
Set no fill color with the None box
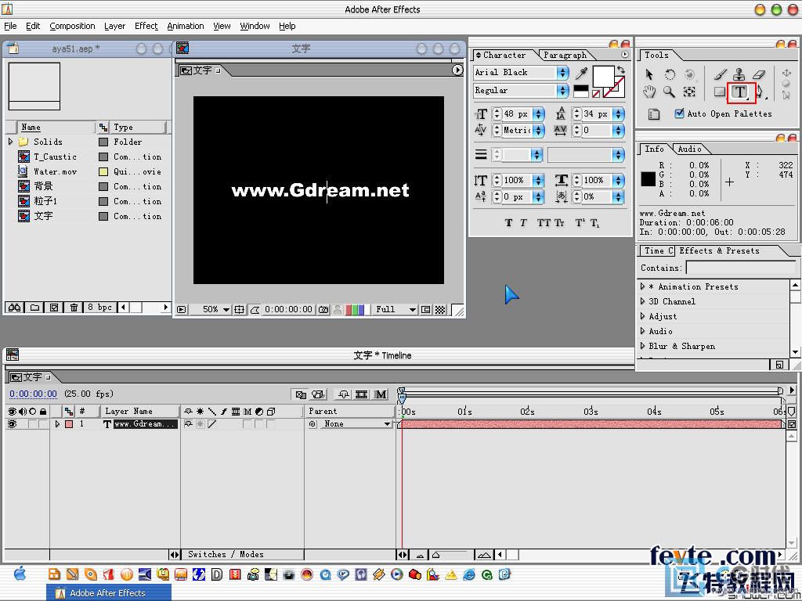[596, 94]
